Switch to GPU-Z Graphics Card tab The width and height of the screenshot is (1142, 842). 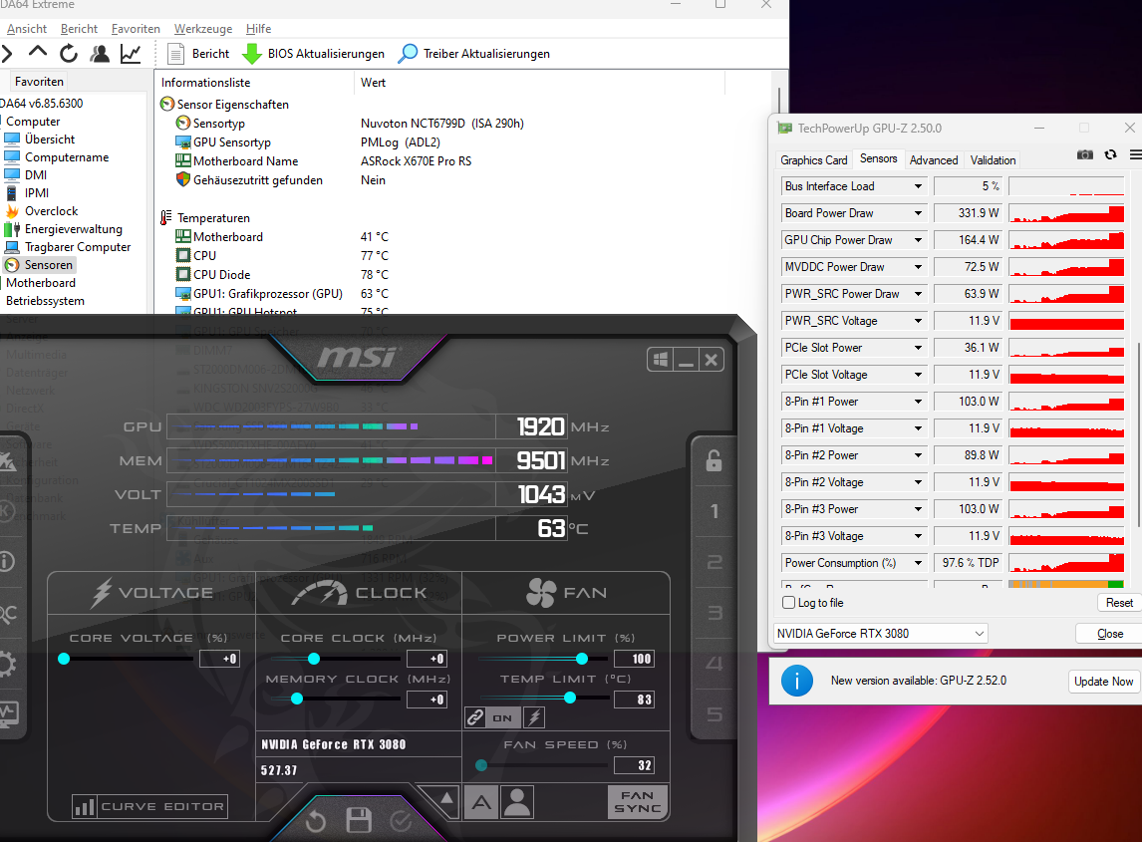point(813,160)
